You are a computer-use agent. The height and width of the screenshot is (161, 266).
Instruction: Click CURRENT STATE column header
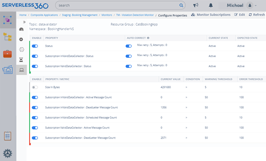[x=218, y=38]
